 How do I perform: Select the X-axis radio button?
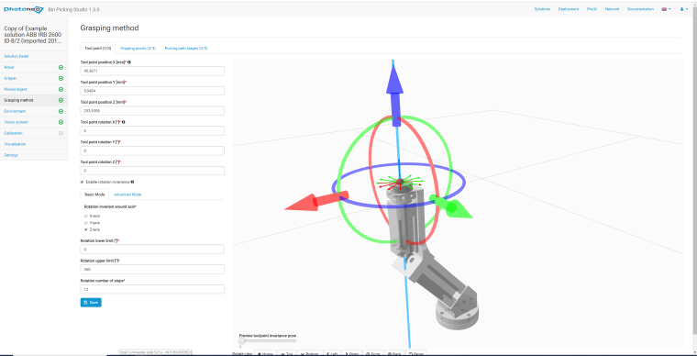point(86,216)
